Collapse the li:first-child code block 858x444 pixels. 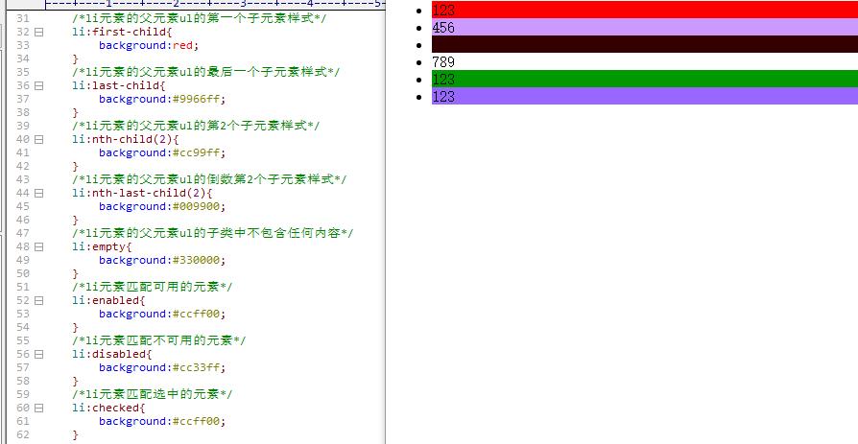click(38, 33)
